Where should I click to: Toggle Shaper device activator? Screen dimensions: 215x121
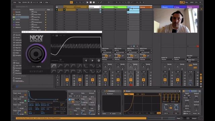[125, 91]
